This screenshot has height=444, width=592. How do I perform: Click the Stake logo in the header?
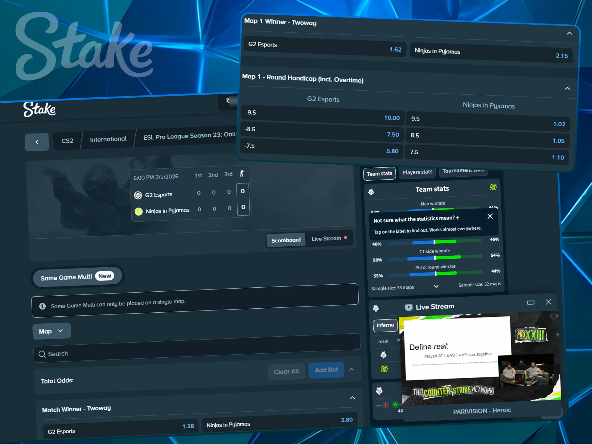39,109
